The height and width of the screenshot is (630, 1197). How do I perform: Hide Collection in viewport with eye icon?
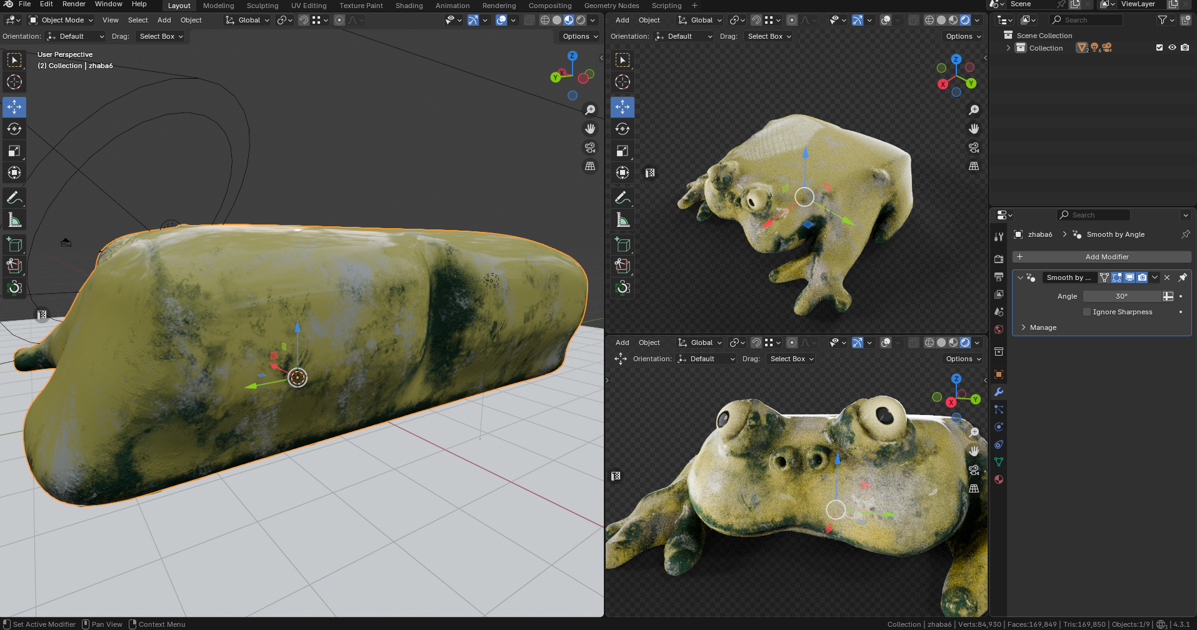point(1172,47)
